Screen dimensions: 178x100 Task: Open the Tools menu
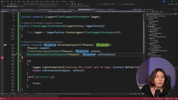coord(41,1)
